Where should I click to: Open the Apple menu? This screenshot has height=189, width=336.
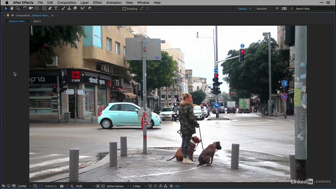(x=7, y=3)
